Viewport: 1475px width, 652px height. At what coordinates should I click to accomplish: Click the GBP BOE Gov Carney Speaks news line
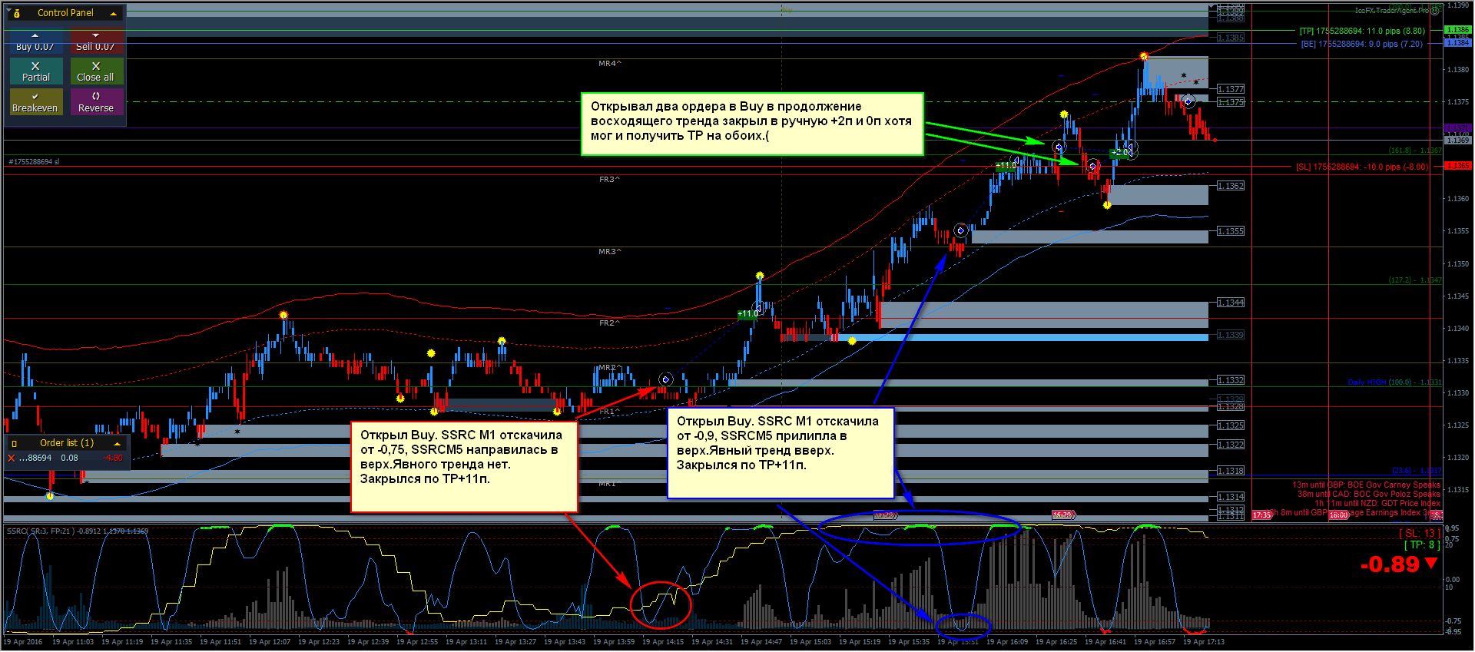(1366, 485)
